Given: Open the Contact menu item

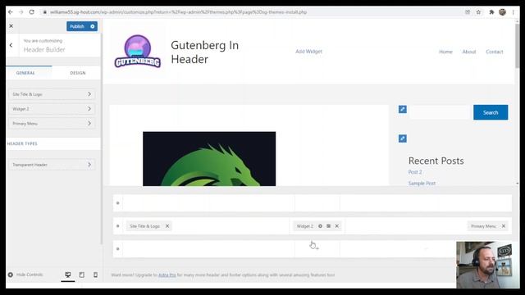Looking at the screenshot, I should point(495,52).
